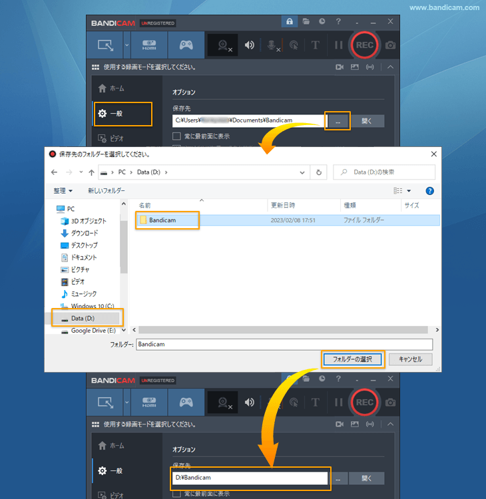Start recording with REC button in top window
Screen dimensions: 486x499
pos(364,45)
